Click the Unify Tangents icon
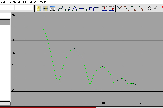Image resolution: width=163 pixels, height=108 pixels. tap(127, 8)
